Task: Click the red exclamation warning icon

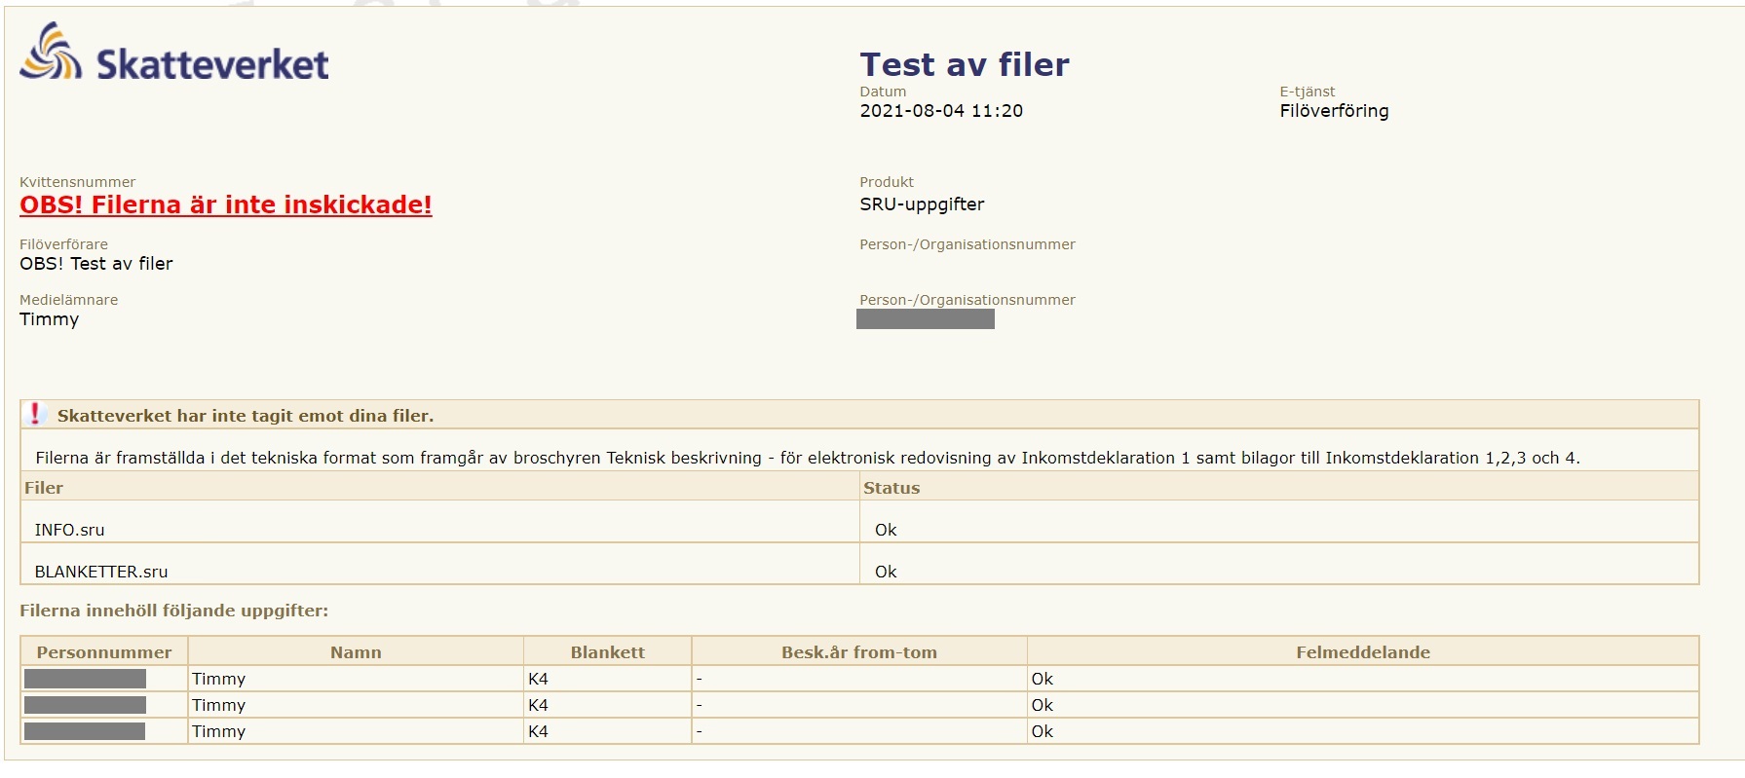Action: point(35,414)
